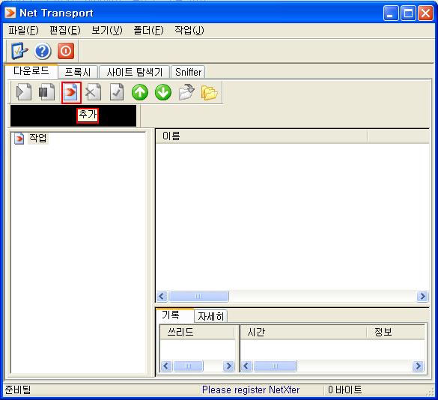This screenshot has width=438, height=400.
Task: Pause the job with the pause document icon
Action: point(46,92)
